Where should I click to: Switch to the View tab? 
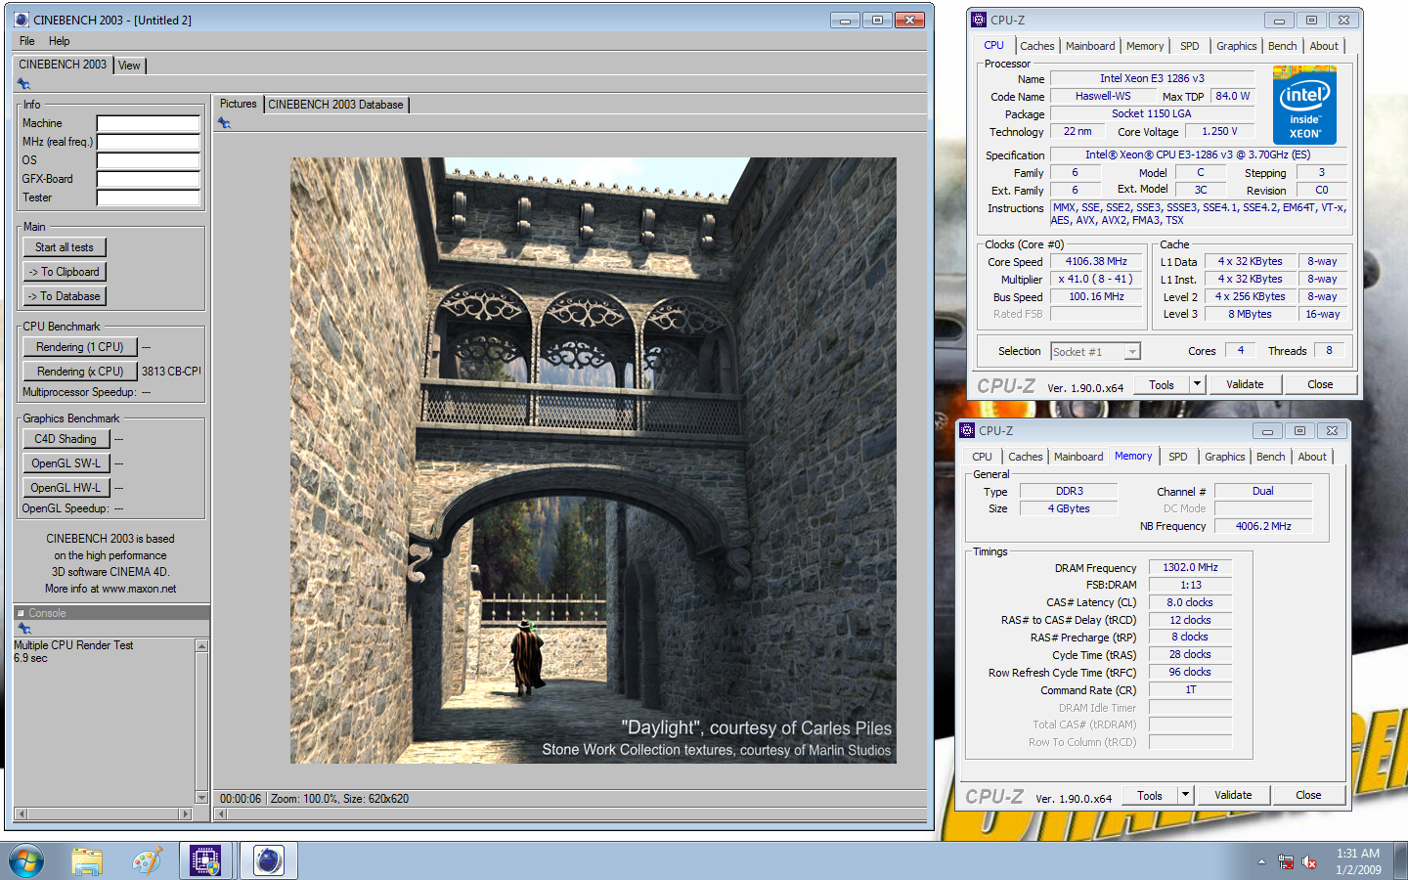tap(129, 66)
